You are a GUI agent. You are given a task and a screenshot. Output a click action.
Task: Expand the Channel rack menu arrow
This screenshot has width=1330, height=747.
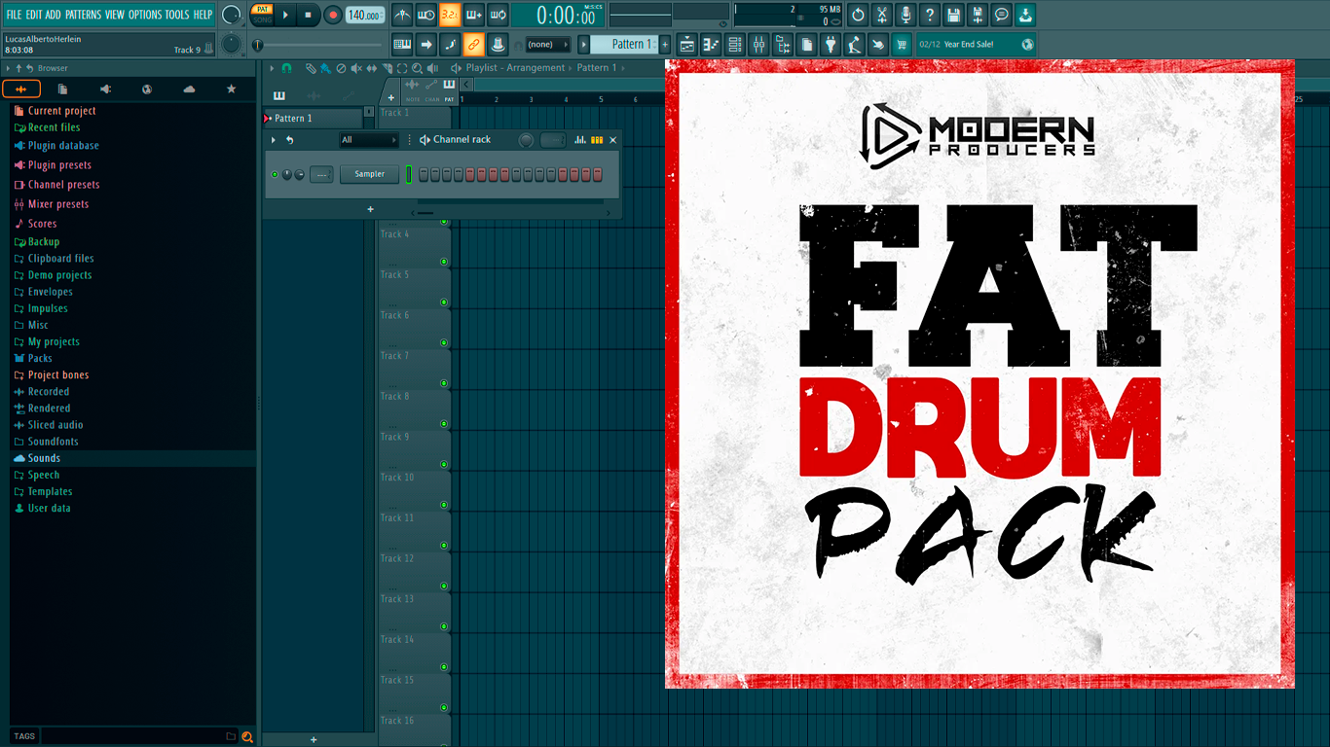(274, 140)
